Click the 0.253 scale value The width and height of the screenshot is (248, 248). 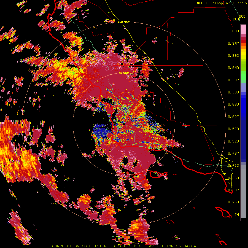pos(233,202)
